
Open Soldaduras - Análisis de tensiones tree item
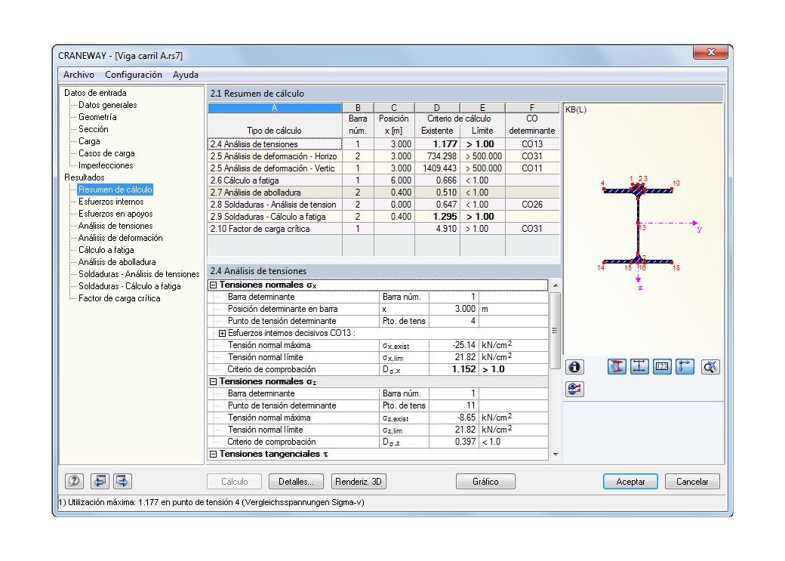139,274
